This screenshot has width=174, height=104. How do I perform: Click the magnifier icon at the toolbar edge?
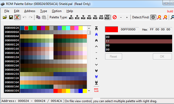point(172,17)
